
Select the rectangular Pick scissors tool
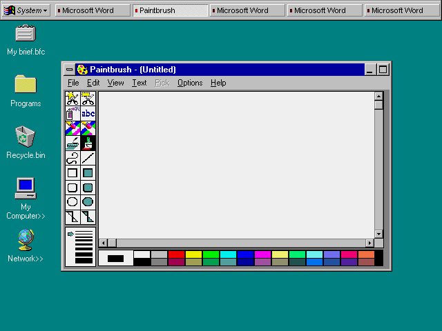click(x=88, y=99)
